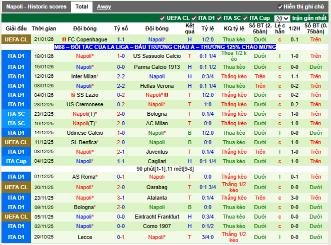The height and width of the screenshot is (245, 331).
Task: Click the 0-2 score of SS Lazio match
Action: [120, 95]
